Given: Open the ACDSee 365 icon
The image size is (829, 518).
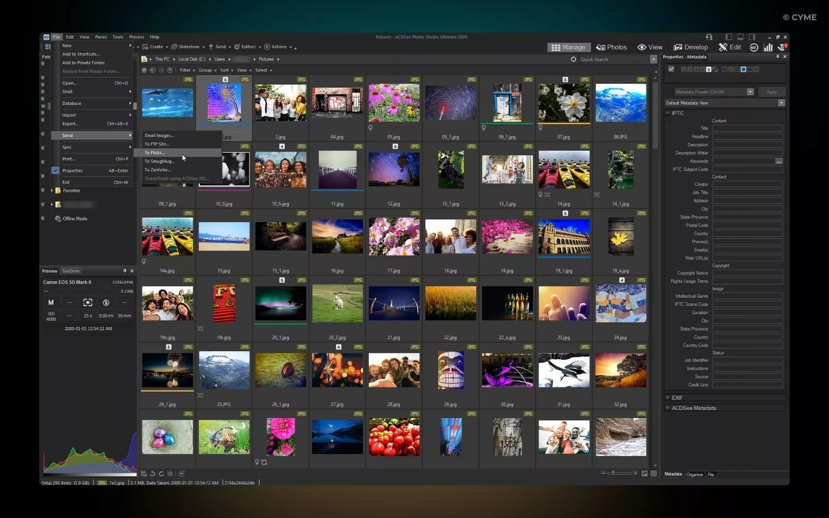Looking at the screenshot, I should coord(753,47).
